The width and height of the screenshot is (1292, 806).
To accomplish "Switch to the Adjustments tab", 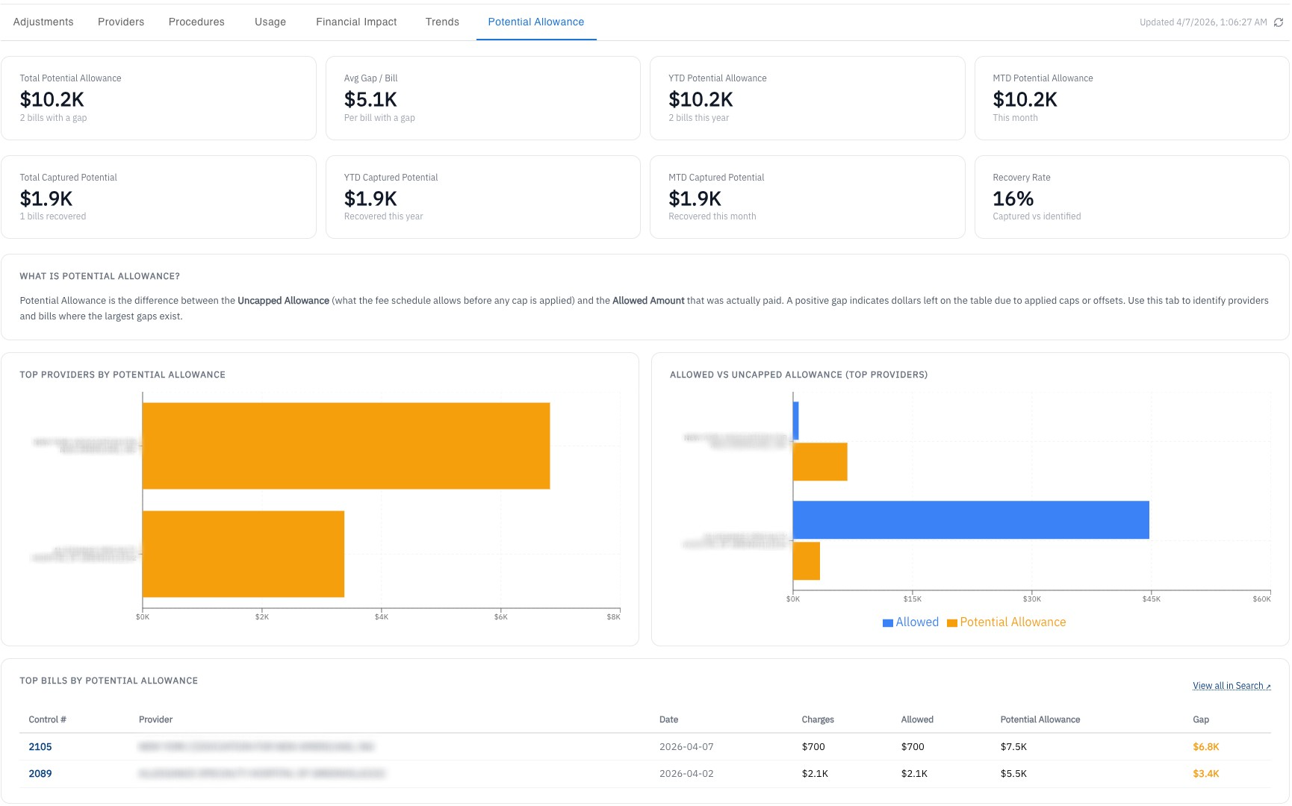I will pyautogui.click(x=43, y=22).
